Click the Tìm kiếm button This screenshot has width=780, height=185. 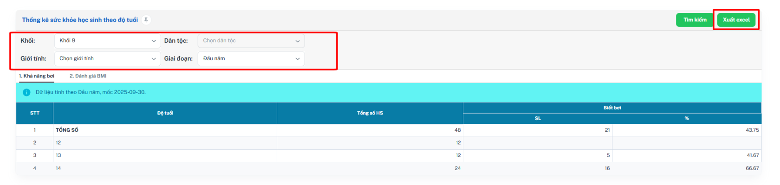(695, 20)
